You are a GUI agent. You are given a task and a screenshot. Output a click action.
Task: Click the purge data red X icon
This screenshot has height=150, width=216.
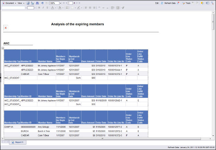(178, 3)
